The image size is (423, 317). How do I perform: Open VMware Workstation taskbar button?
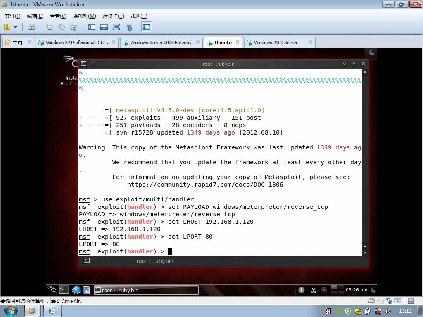tap(32, 311)
